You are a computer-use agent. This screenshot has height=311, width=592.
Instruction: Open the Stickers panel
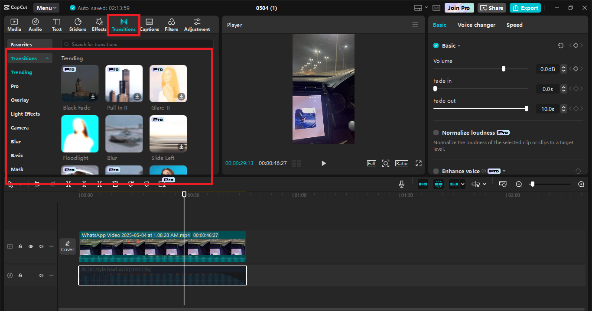pyautogui.click(x=78, y=25)
